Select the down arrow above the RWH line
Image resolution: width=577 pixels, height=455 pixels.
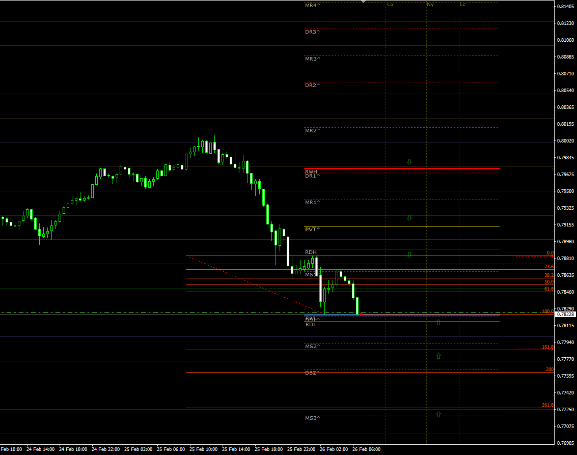(x=409, y=162)
